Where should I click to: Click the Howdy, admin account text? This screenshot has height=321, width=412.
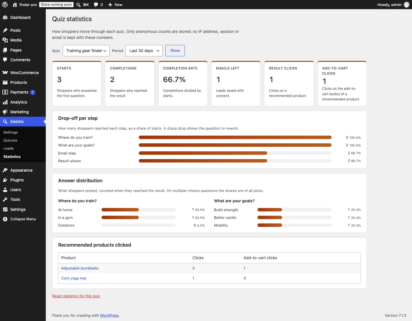pos(389,5)
